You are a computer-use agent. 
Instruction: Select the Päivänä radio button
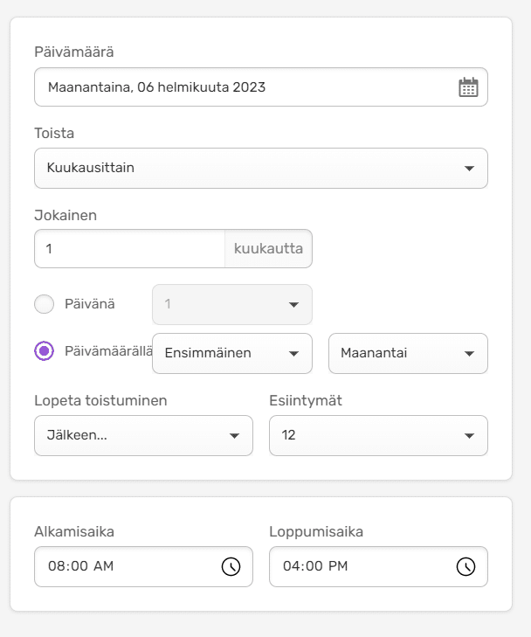coord(44,304)
